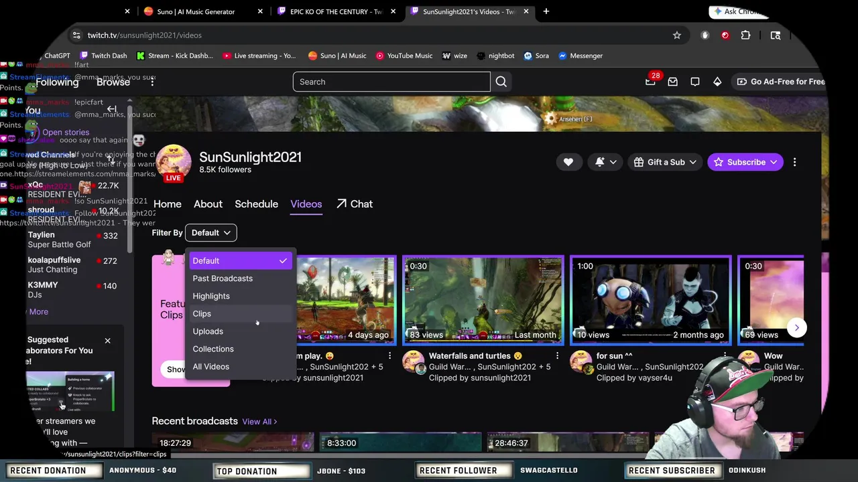Click the heart unfollow button

(x=568, y=162)
